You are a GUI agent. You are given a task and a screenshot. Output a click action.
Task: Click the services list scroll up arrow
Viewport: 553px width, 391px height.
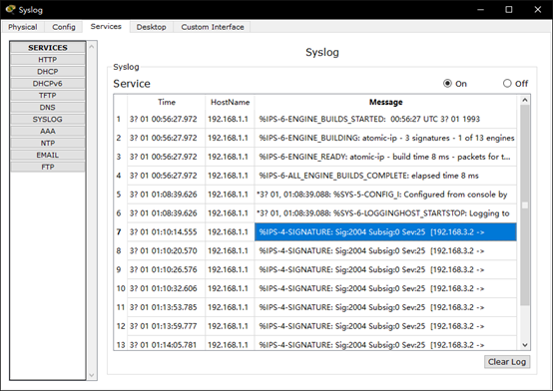pos(92,46)
